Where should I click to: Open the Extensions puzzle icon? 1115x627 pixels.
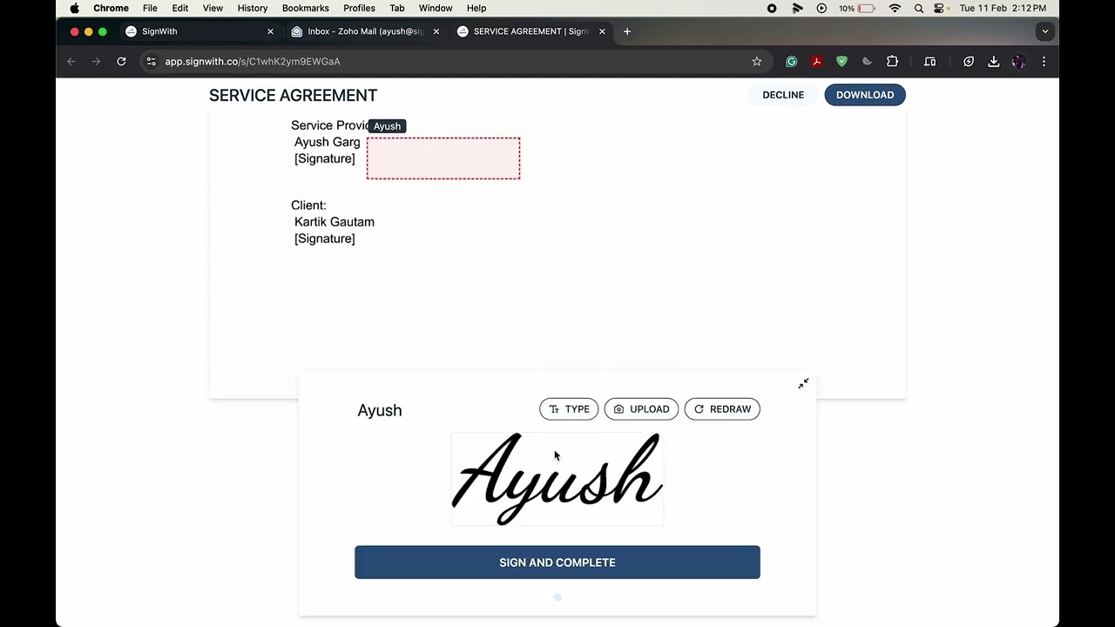[x=892, y=61]
